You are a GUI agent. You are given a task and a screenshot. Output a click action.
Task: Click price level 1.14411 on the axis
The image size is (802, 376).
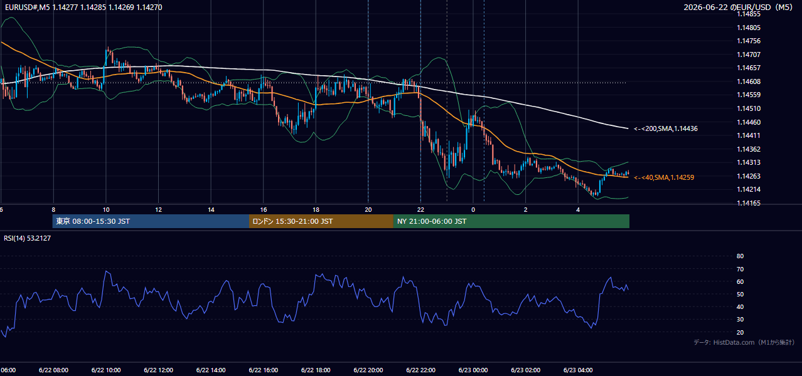(748, 135)
